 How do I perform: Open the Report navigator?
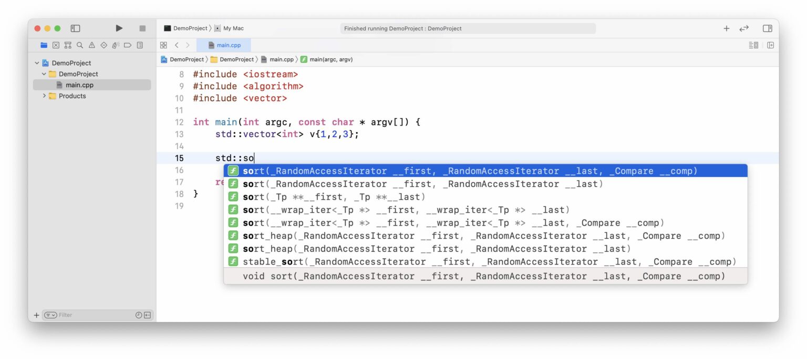(x=140, y=45)
